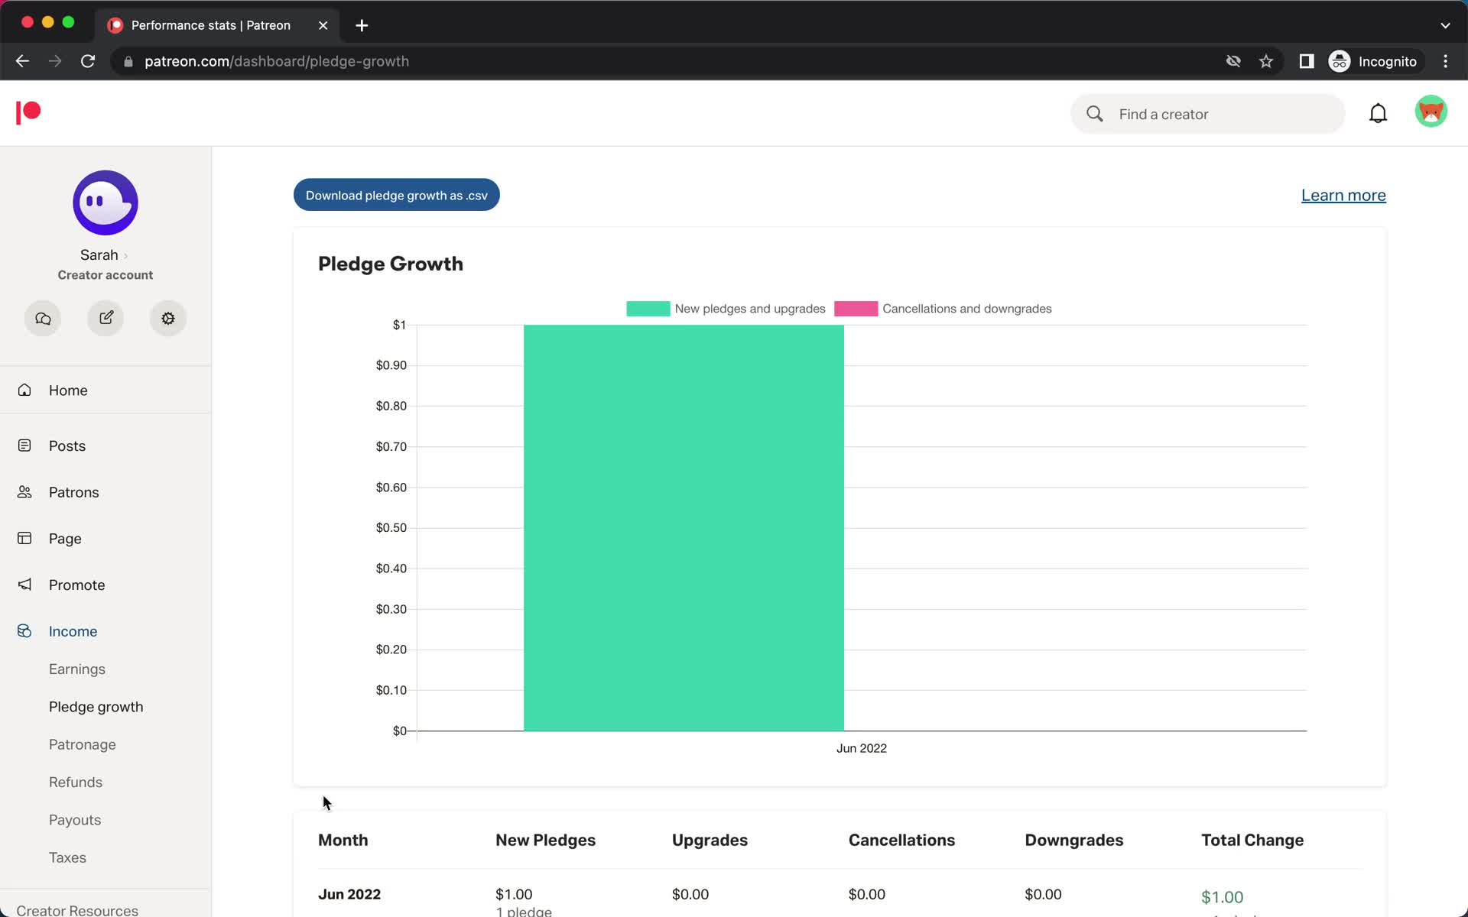The image size is (1468, 917).
Task: Click the Patreon logo icon
Action: click(x=28, y=112)
